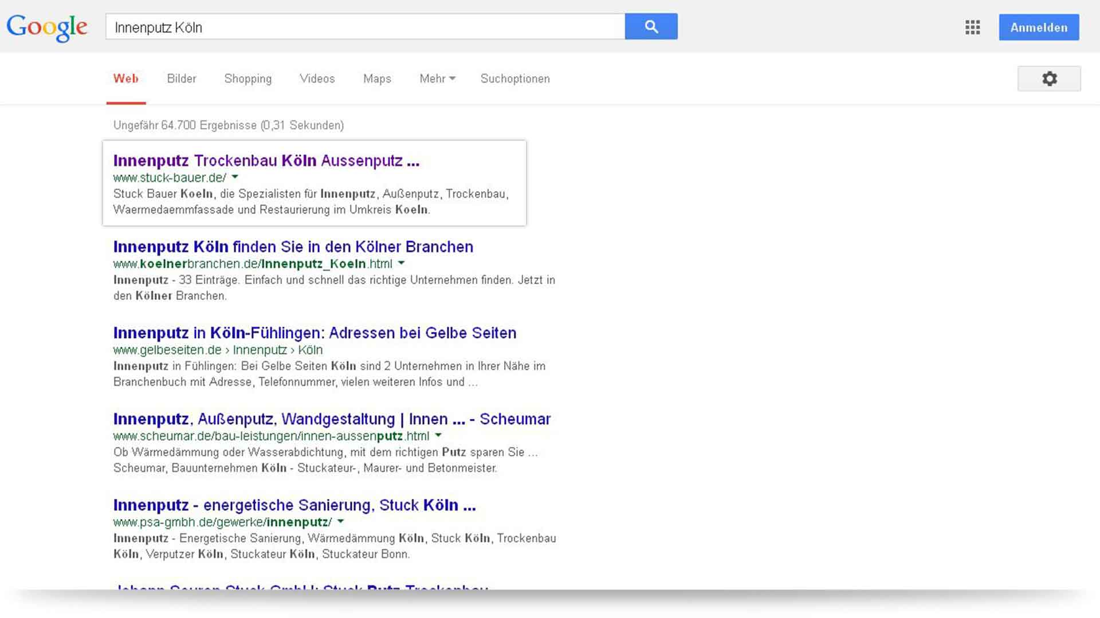Screen dimensions: 1100x618
Task: Click snippet Energetische Sanierung, Wärmedämmung Köln
Action: 335,546
